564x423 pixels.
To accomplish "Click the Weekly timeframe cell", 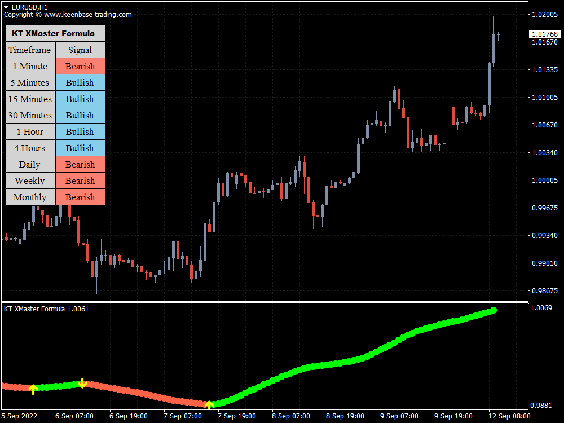I will (30, 181).
